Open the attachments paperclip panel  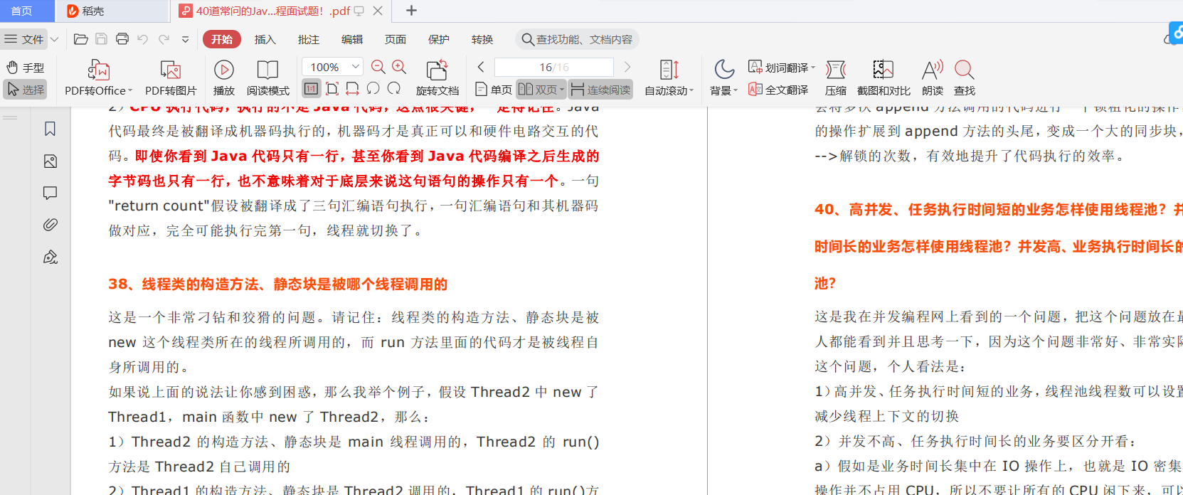50,225
